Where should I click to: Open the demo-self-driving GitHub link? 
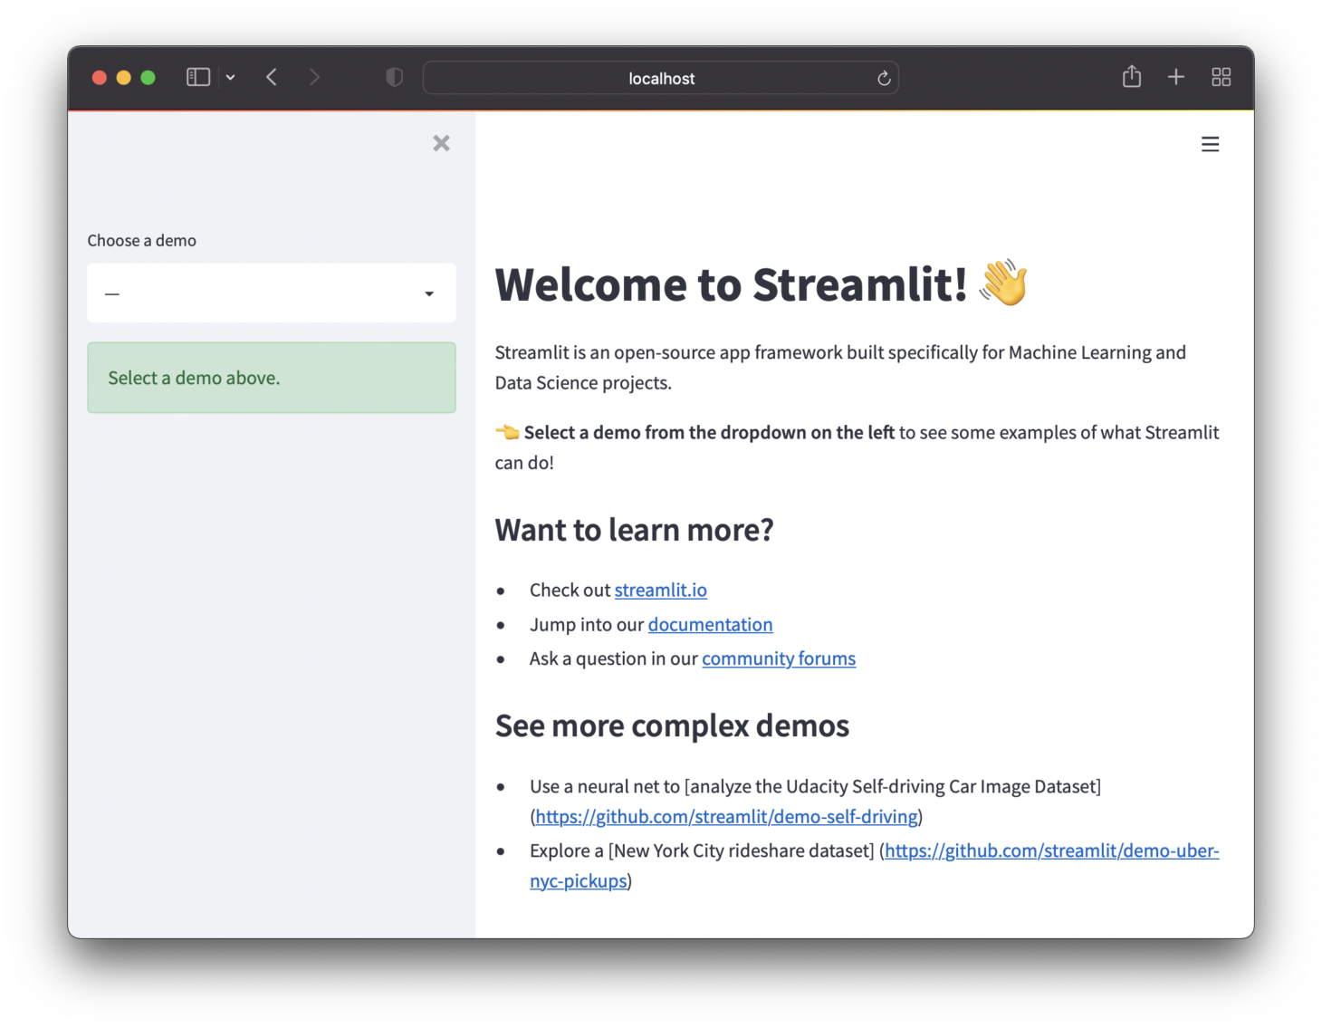click(725, 816)
